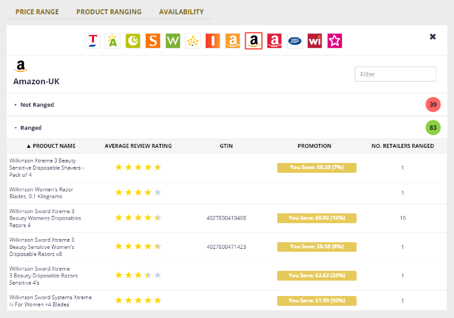This screenshot has height=318, width=454.
Task: Open Xtreme 3 Beauty Disposable Razors Sensitive 4's
Action: pyautogui.click(x=44, y=276)
